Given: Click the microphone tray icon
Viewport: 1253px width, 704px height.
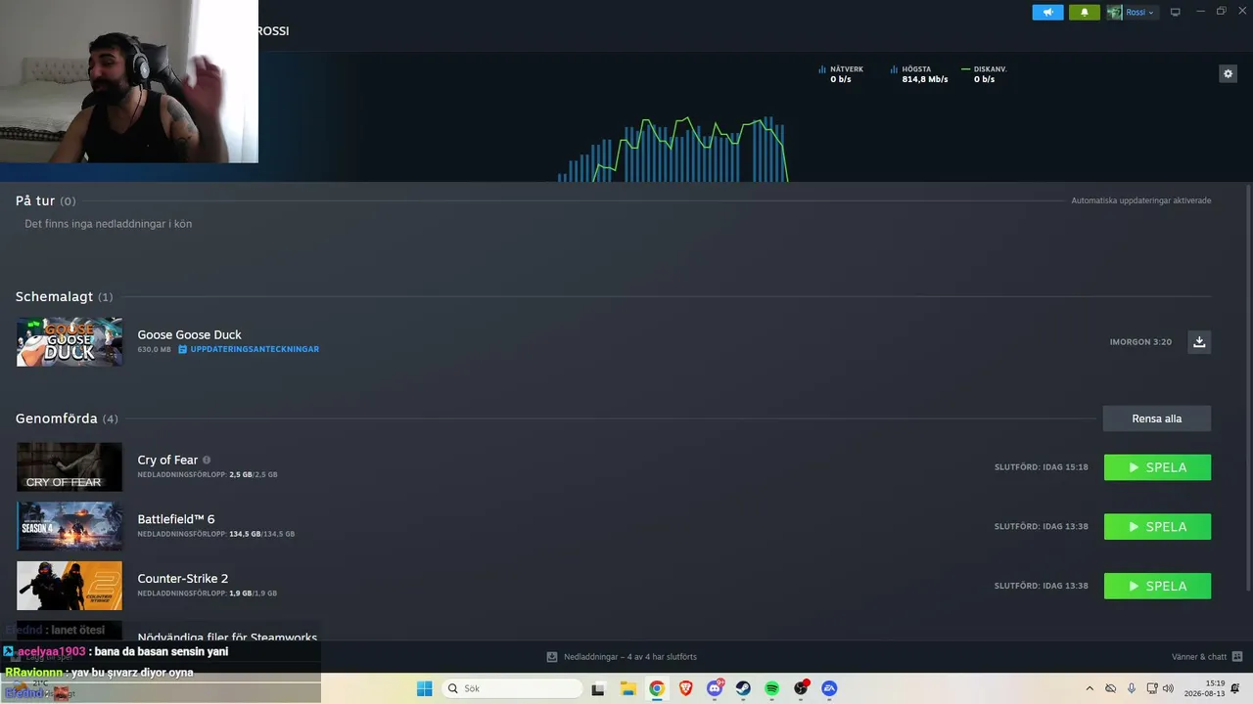Looking at the screenshot, I should pos(1131,688).
